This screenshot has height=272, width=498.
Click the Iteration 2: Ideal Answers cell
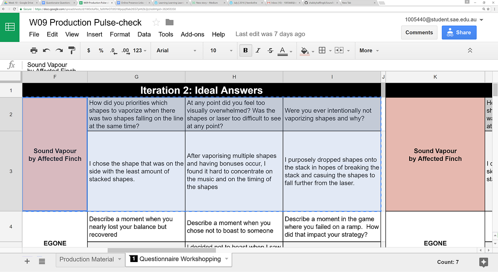point(201,90)
